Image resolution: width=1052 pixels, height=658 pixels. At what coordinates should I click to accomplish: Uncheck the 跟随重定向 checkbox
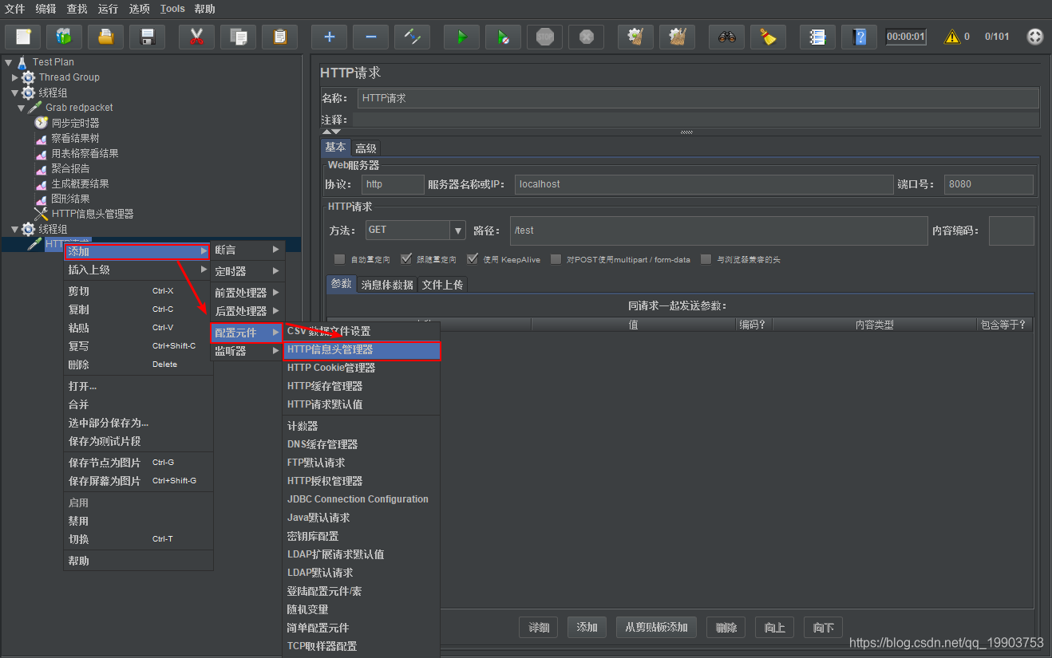[x=406, y=259]
